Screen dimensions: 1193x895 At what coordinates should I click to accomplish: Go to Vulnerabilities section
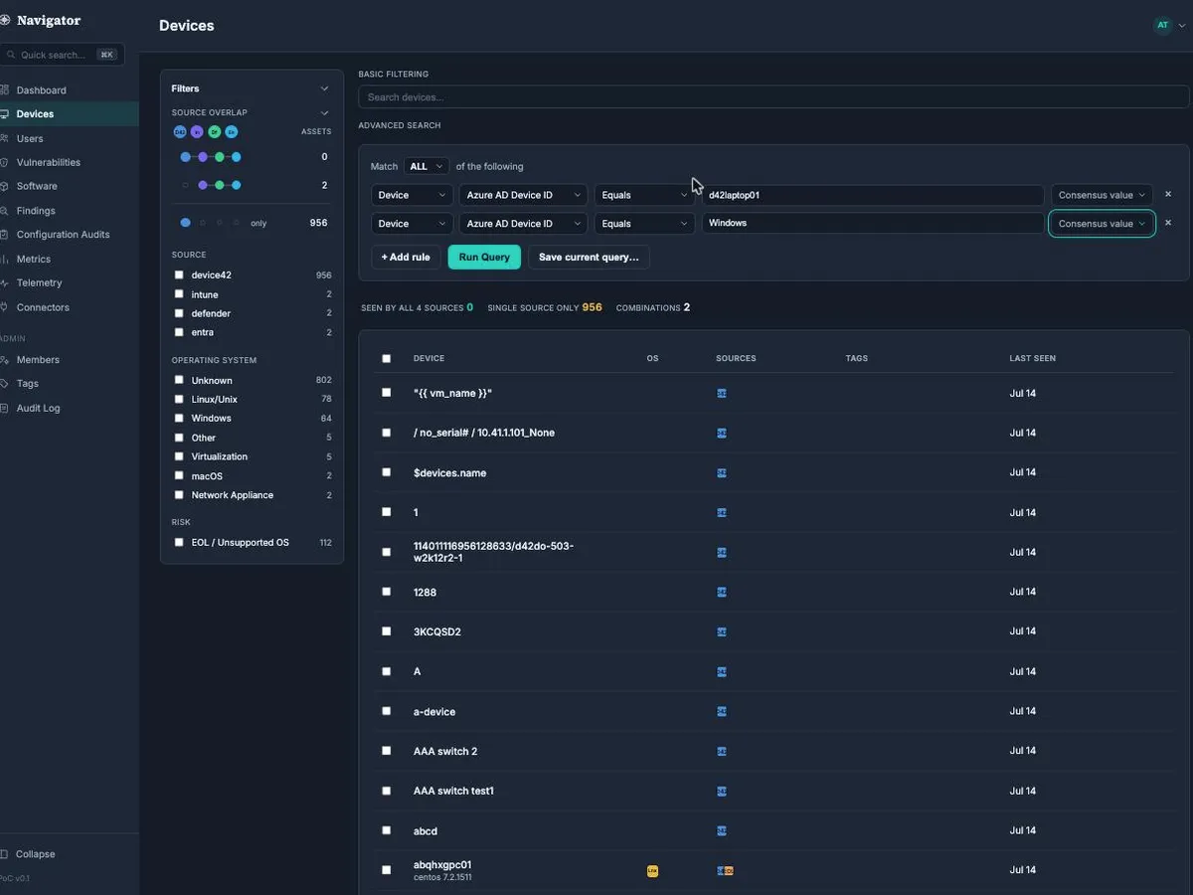tap(48, 162)
